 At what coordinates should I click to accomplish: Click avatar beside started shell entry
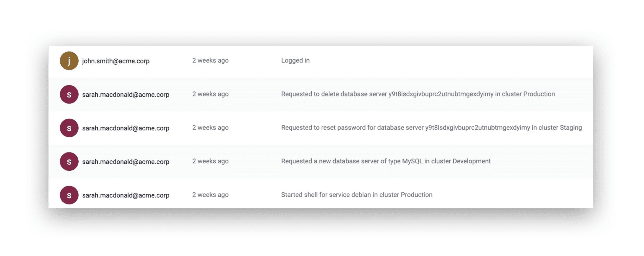point(69,195)
